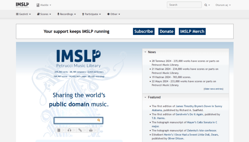This screenshot has width=249, height=142.
Task: Click the magnifier icon next to top Search field
Action: tap(206, 5)
